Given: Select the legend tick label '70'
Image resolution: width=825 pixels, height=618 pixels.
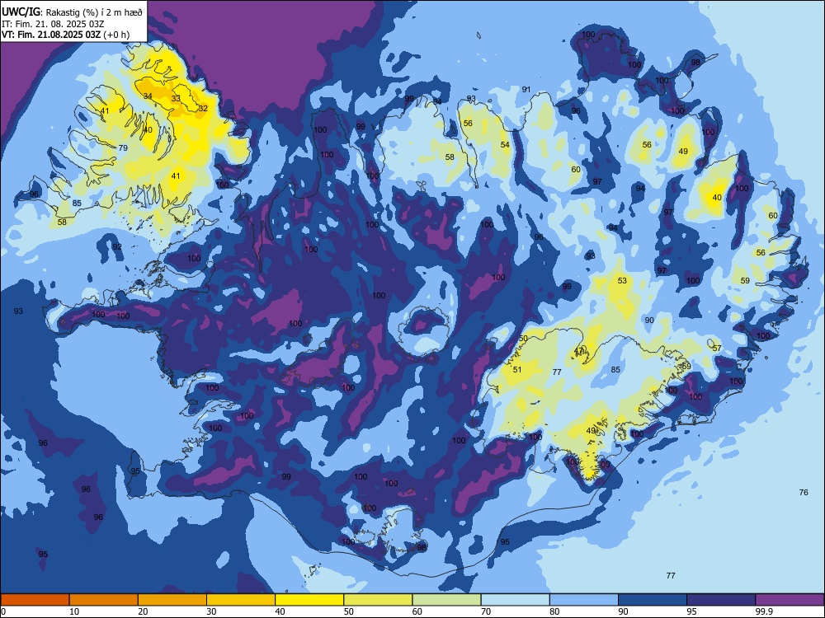Looking at the screenshot, I should 486,611.
